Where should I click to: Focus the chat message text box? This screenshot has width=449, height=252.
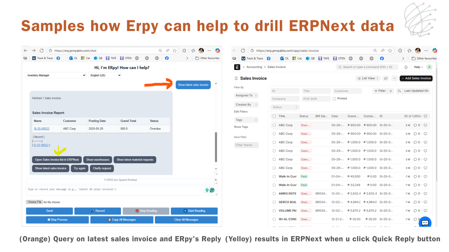pyautogui.click(x=122, y=191)
